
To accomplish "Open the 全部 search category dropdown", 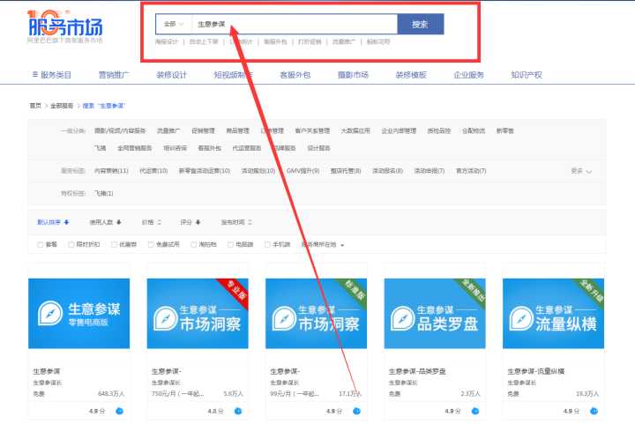I will click(173, 24).
